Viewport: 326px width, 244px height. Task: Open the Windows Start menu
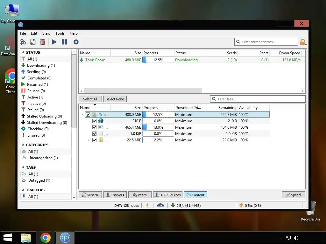[8, 238]
